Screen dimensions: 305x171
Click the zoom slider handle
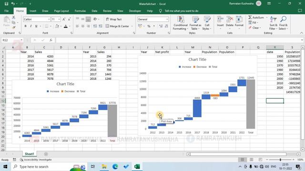[280, 160]
